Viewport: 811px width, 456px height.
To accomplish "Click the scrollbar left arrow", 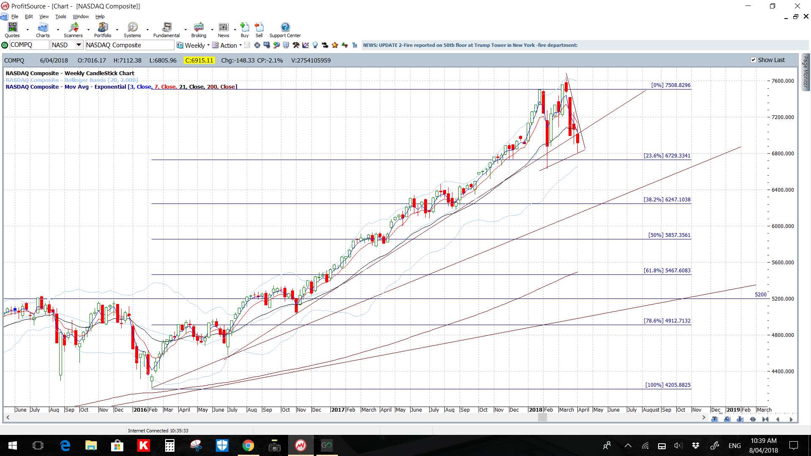I will (x=8, y=418).
